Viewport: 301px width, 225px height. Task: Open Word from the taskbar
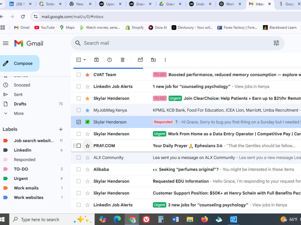point(175,220)
